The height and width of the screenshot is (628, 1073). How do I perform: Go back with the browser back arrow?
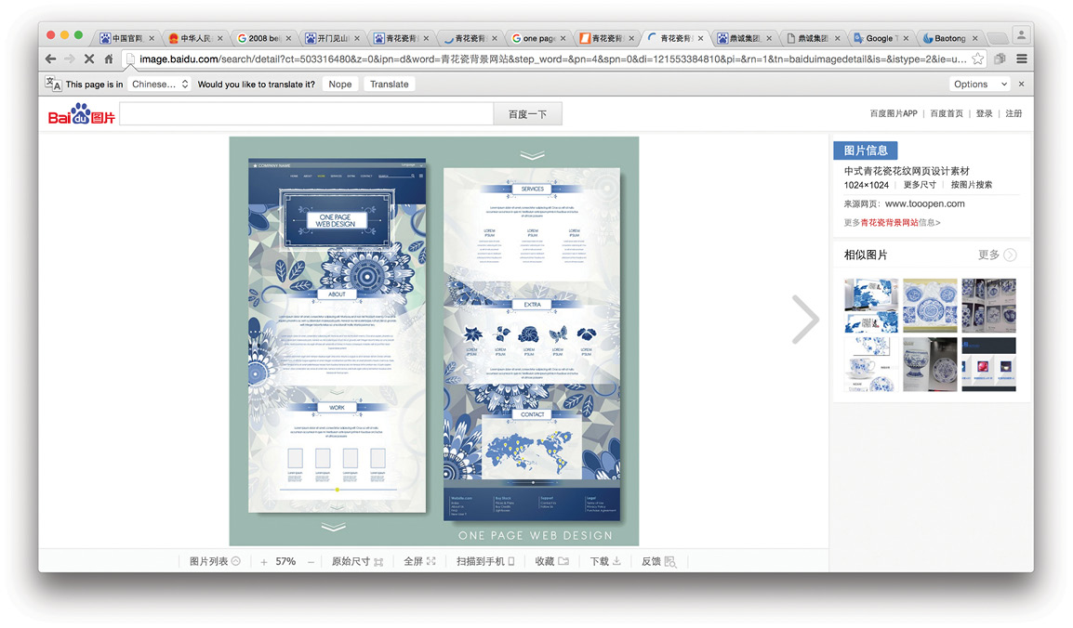[50, 59]
